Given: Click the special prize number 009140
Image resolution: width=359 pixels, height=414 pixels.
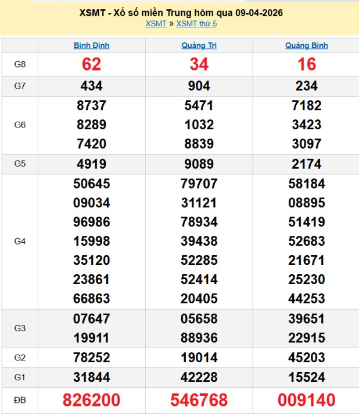Looking at the screenshot, I should pyautogui.click(x=306, y=400).
